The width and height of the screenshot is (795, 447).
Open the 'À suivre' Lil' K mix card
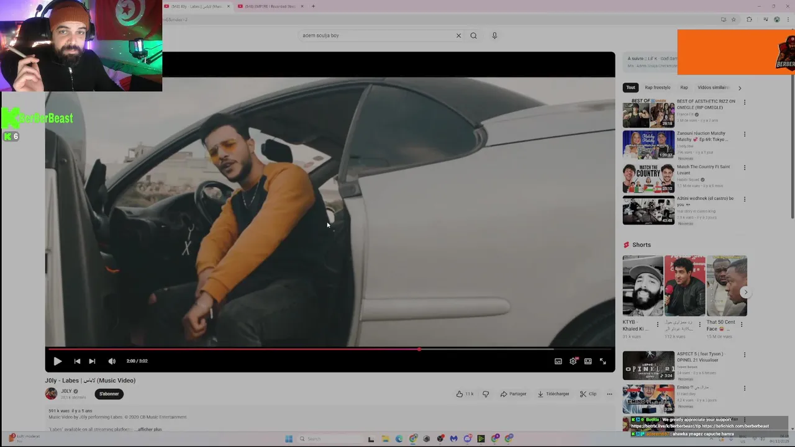(x=650, y=61)
